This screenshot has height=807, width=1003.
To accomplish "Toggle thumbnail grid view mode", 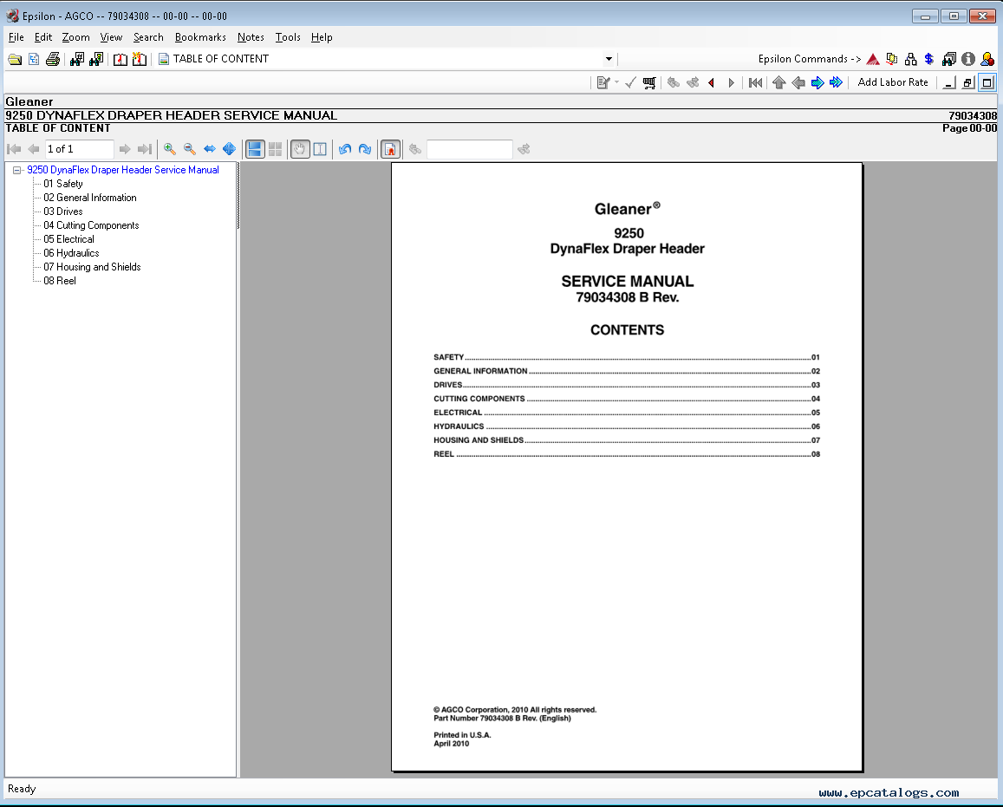I will pos(275,149).
